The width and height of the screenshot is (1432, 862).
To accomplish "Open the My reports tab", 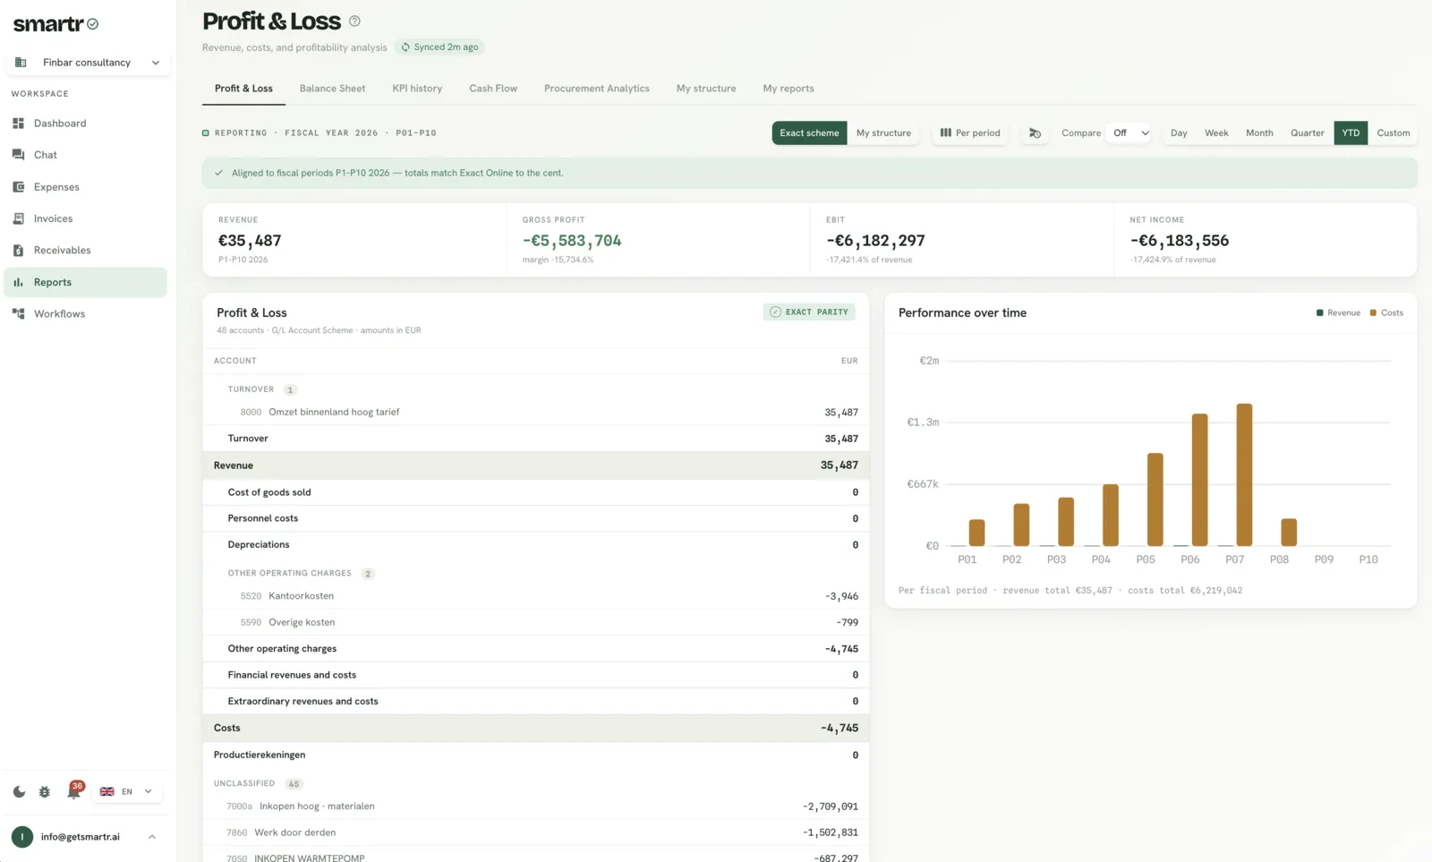I will click(788, 89).
